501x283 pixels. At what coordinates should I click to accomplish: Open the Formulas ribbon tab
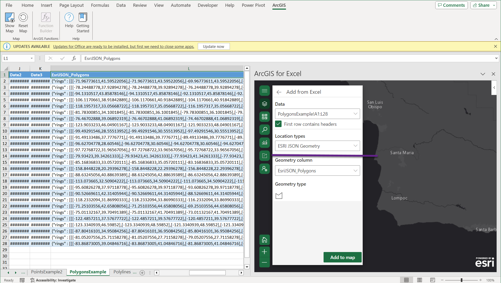(100, 5)
